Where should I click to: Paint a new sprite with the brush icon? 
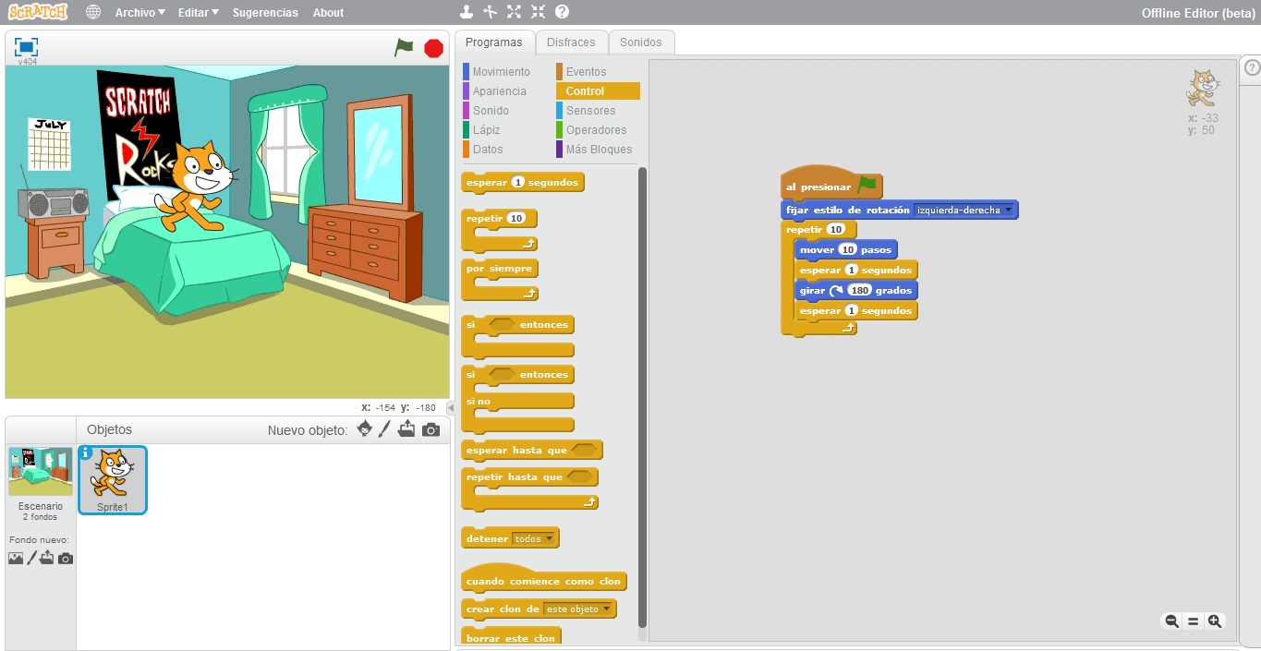click(x=384, y=428)
